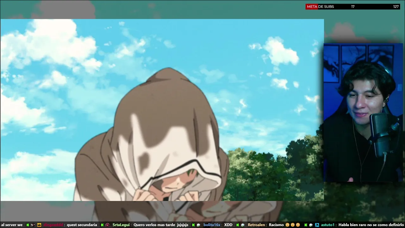Click the Kick logo before bolita16x
The width and height of the screenshot is (405, 228).
pyautogui.click(x=193, y=225)
